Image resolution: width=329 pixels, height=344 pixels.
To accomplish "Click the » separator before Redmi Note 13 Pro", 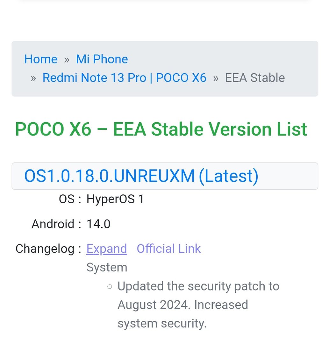I will point(33,78).
